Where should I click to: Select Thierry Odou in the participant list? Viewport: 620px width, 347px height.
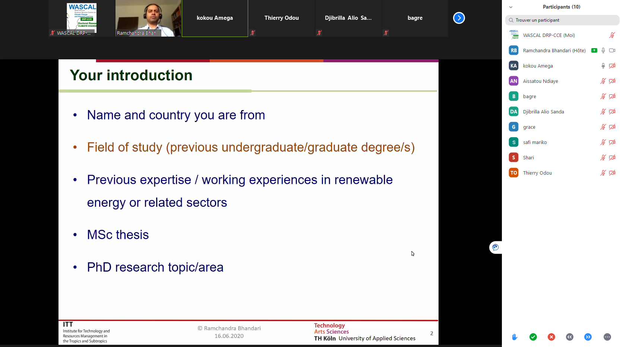point(537,173)
